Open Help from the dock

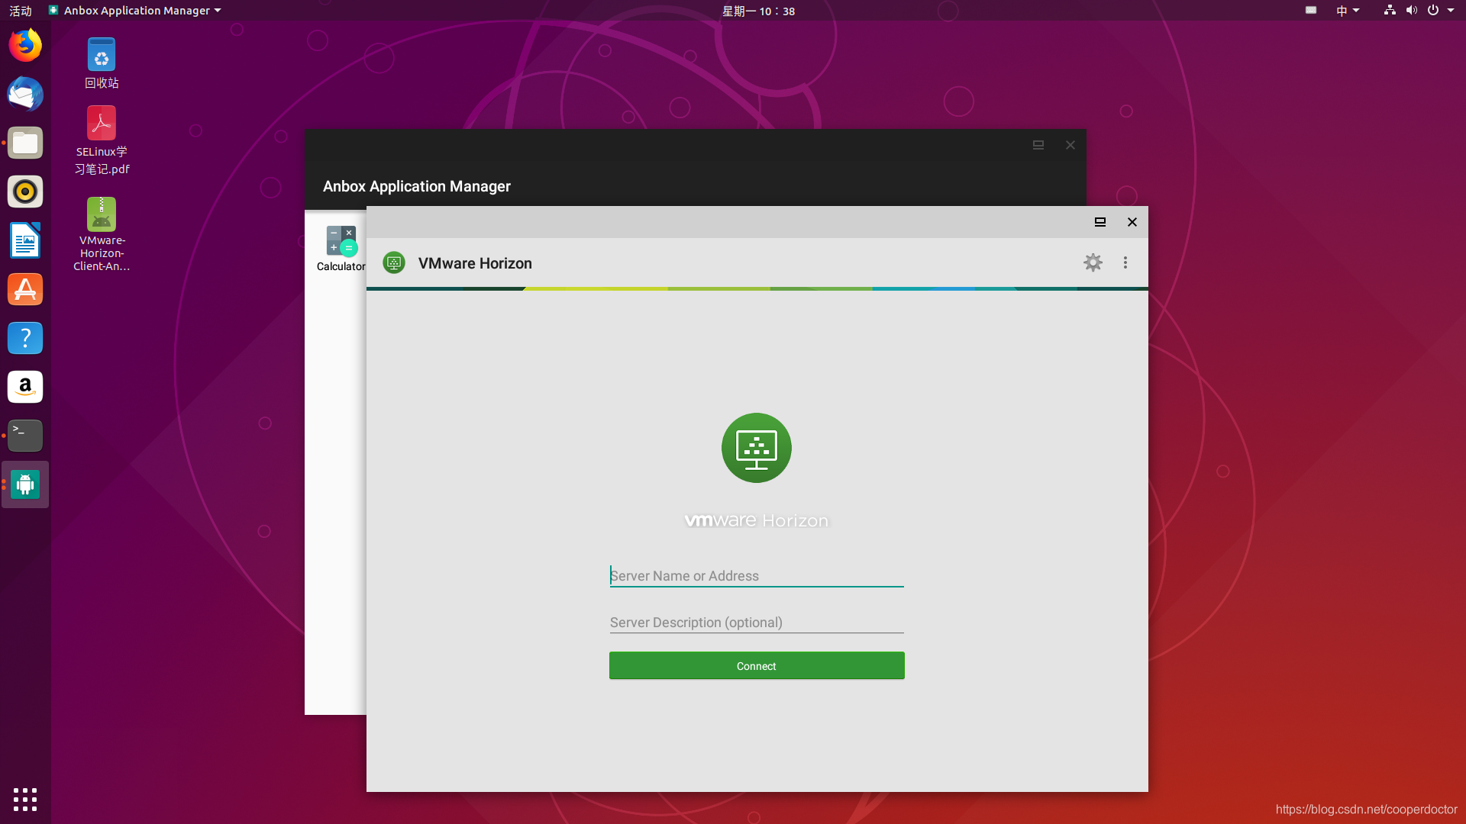click(25, 338)
